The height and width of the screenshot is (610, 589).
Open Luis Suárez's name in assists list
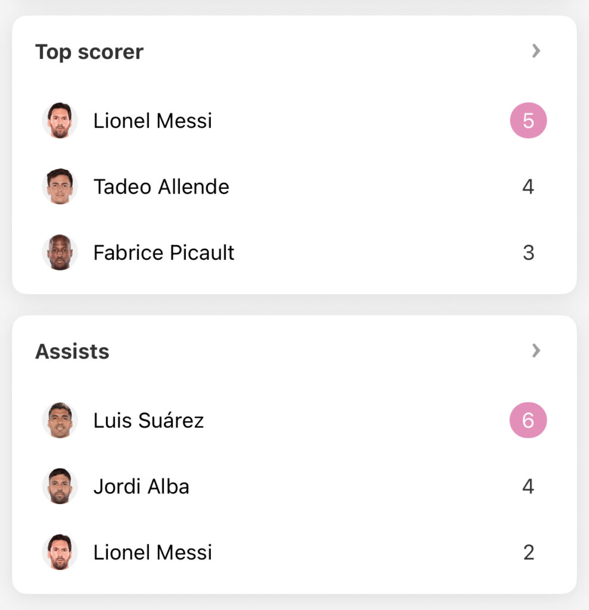(x=149, y=420)
